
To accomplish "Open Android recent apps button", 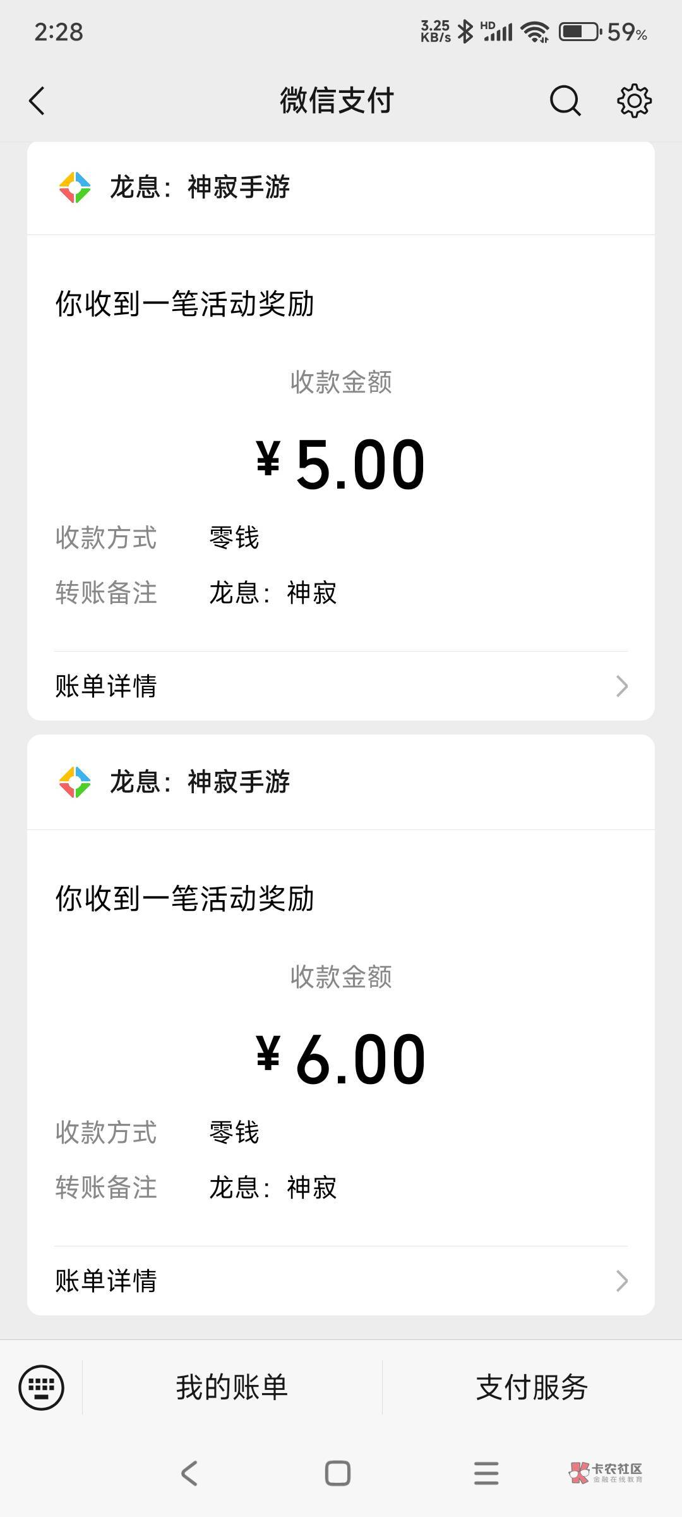I will coord(486,1473).
